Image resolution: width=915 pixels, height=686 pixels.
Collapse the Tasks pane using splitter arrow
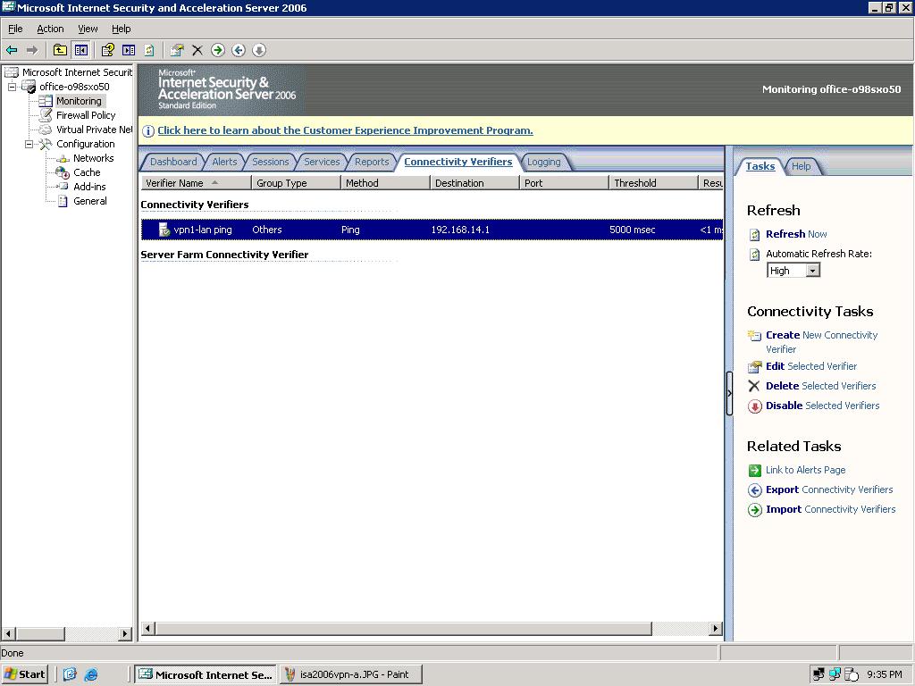pos(729,393)
